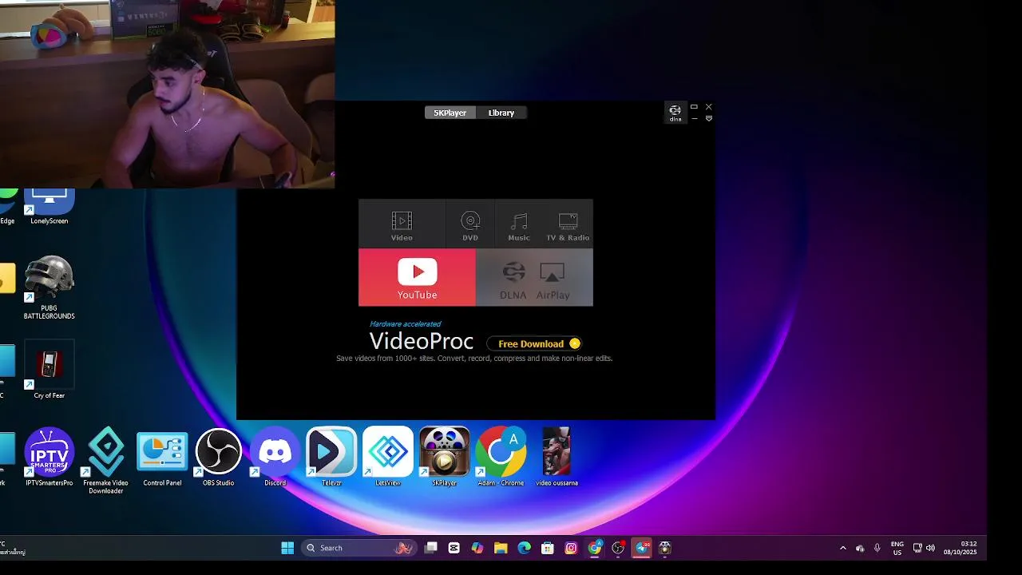The image size is (1022, 575).
Task: Open Instagram from the taskbar
Action: point(571,548)
